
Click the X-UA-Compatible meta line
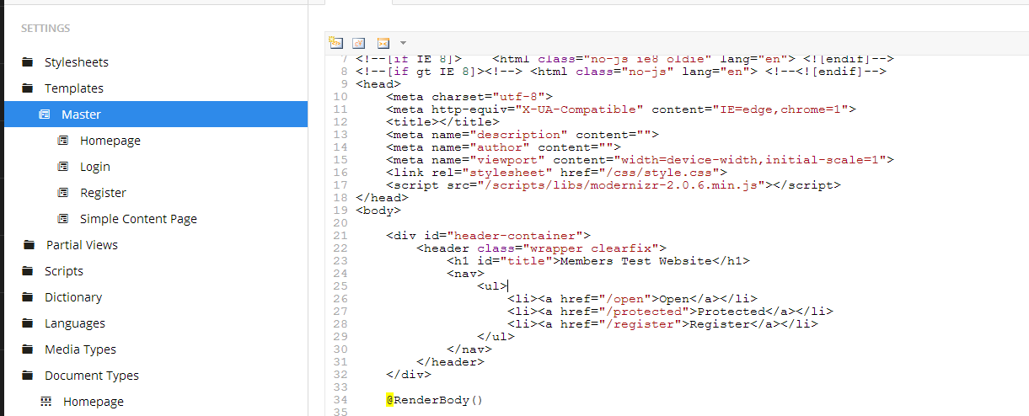pyautogui.click(x=621, y=109)
